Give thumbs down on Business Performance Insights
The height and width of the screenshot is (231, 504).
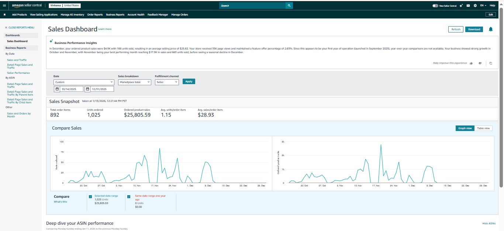480,63
